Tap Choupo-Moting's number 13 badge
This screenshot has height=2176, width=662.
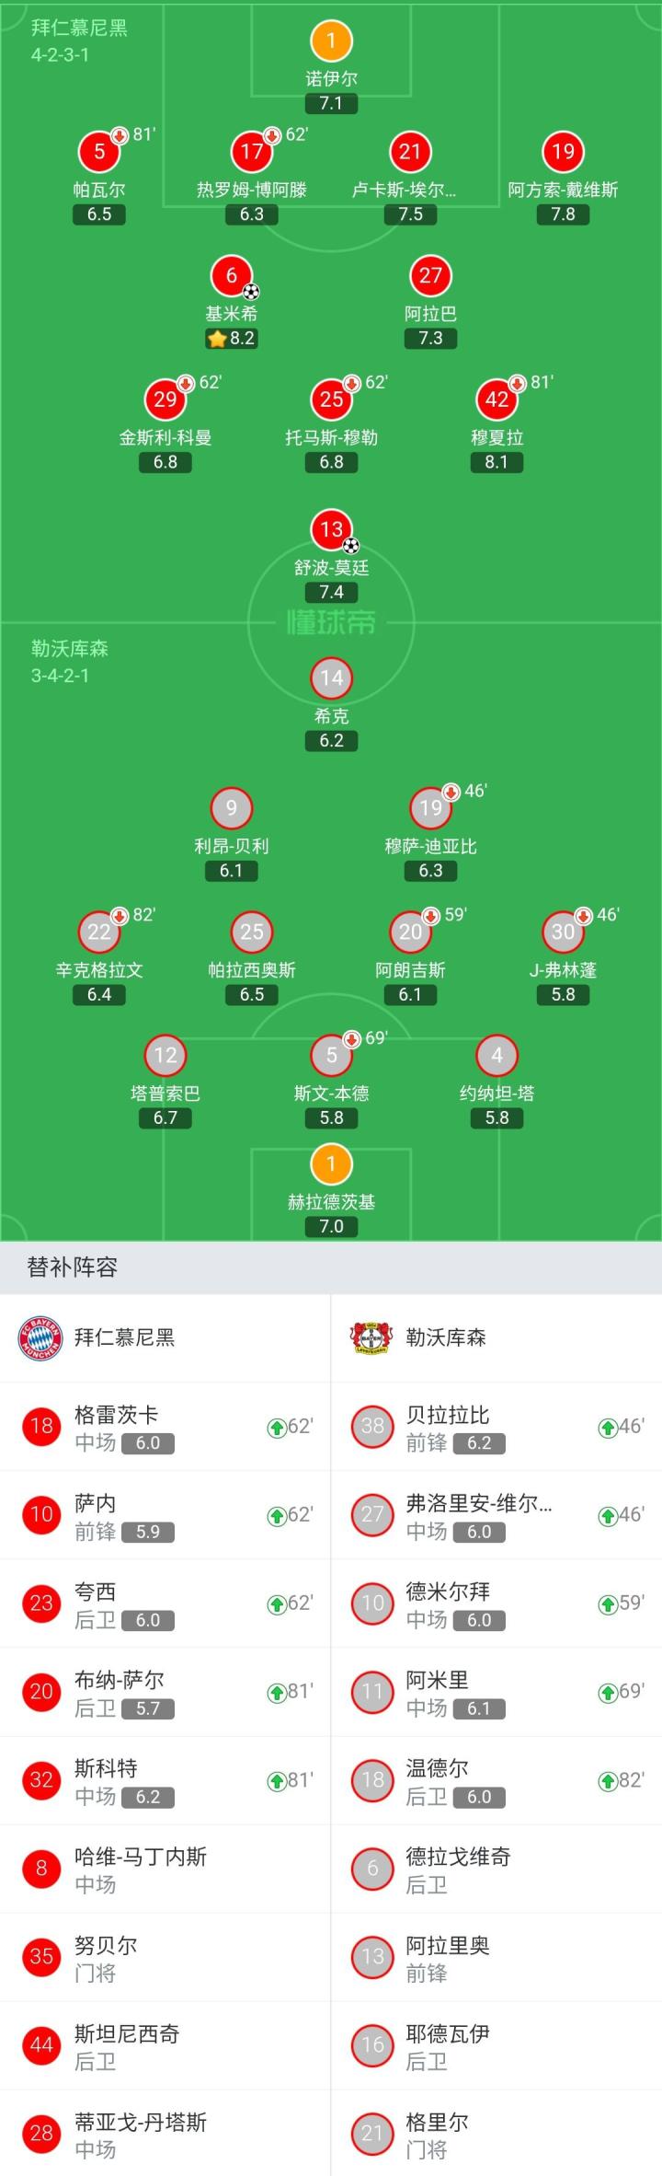tap(331, 529)
